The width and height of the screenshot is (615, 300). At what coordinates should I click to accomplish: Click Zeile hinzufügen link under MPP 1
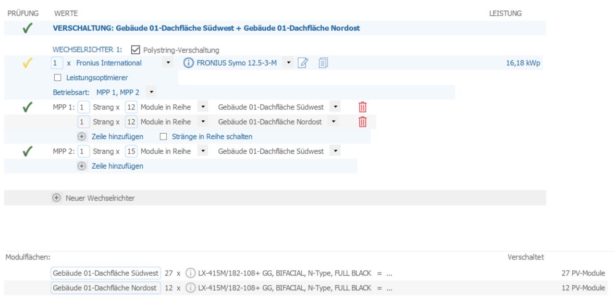[x=117, y=137]
